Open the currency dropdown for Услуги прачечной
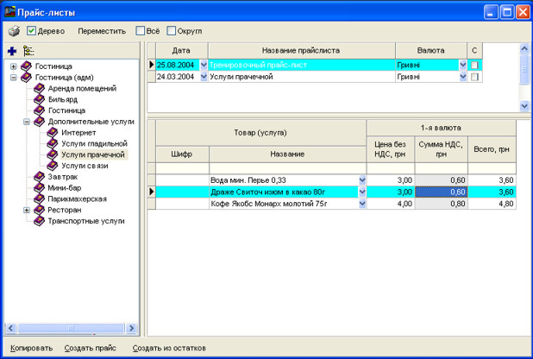 pyautogui.click(x=462, y=77)
